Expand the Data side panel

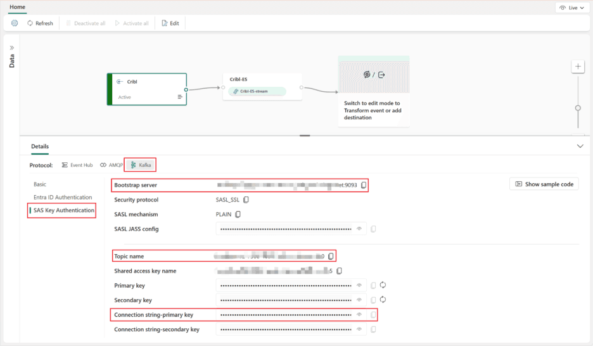click(x=11, y=48)
